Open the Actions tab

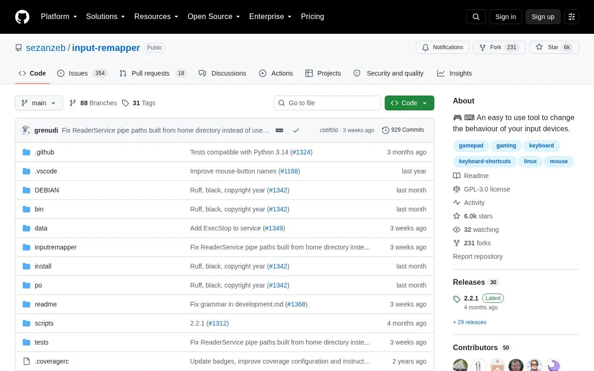point(276,73)
